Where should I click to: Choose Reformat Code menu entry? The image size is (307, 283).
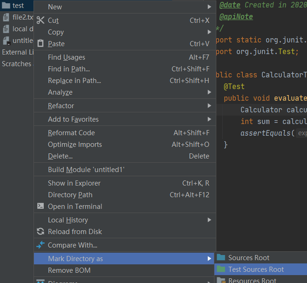coord(71,133)
